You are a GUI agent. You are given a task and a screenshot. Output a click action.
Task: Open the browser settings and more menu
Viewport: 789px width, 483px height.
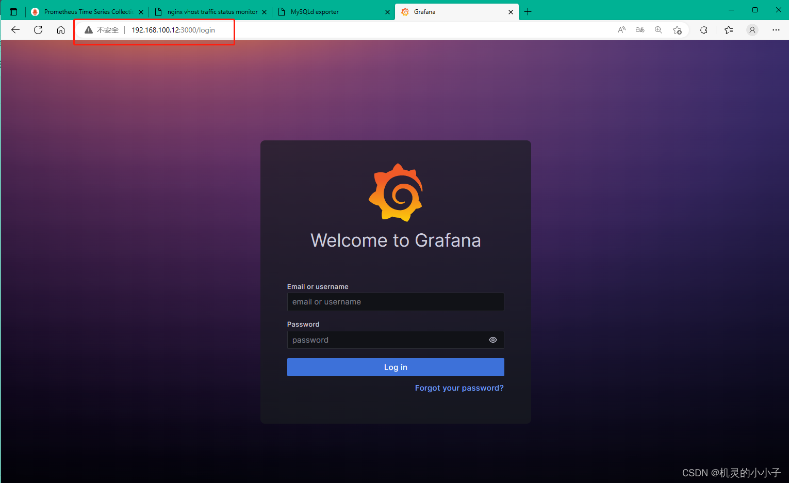(776, 30)
